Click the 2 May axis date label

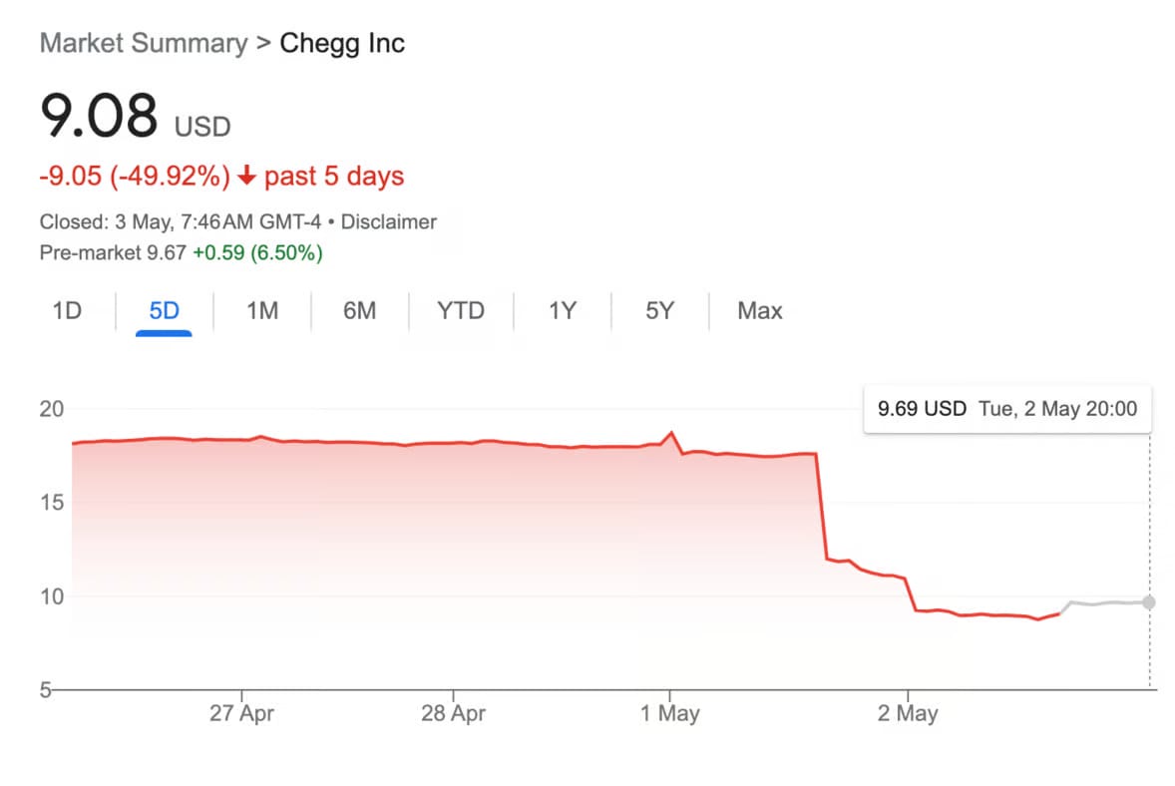pos(908,712)
